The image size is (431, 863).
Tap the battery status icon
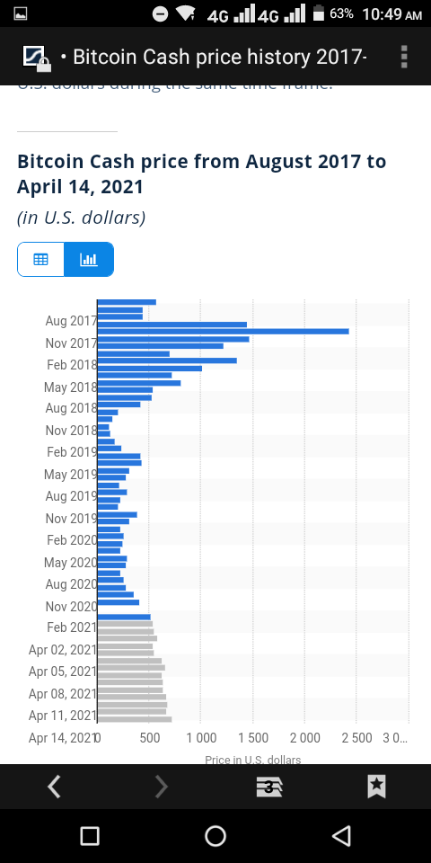click(x=318, y=13)
